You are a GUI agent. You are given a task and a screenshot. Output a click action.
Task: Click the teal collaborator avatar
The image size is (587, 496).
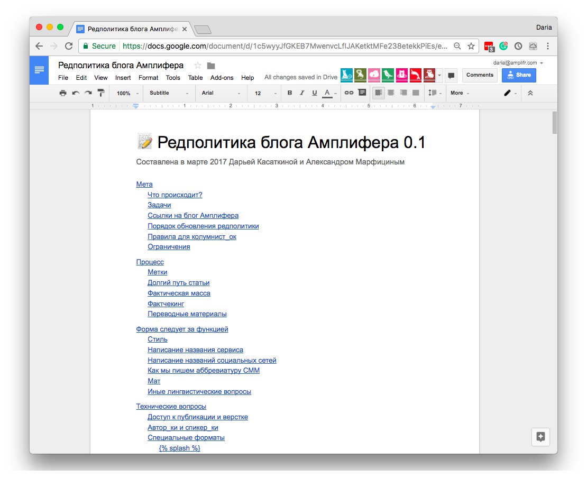[347, 75]
